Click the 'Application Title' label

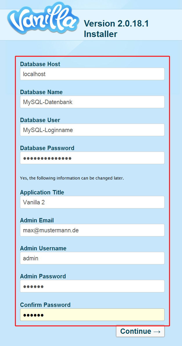[x=42, y=192]
